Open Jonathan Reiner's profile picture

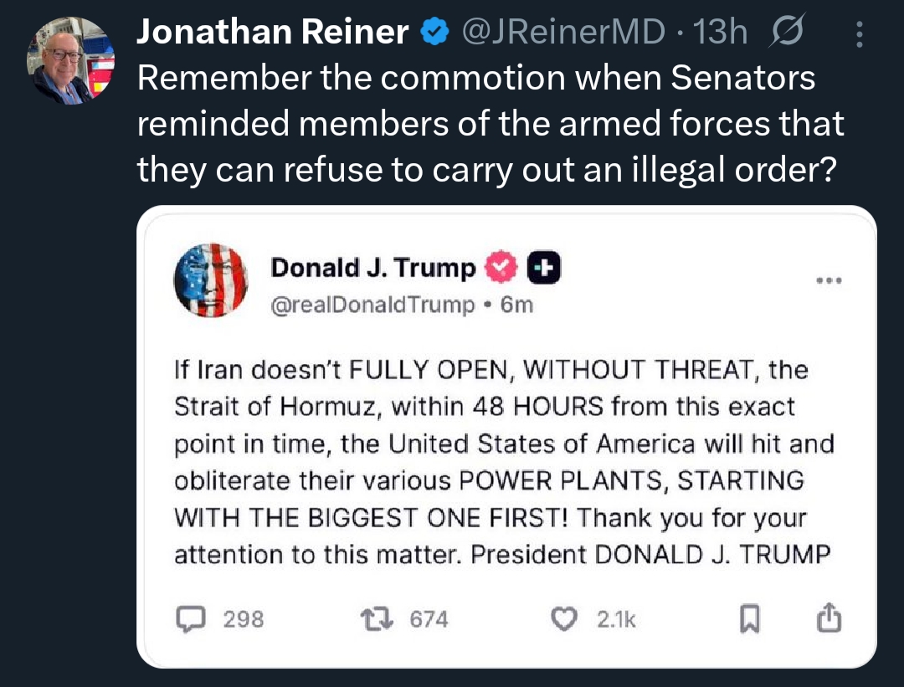(x=70, y=59)
